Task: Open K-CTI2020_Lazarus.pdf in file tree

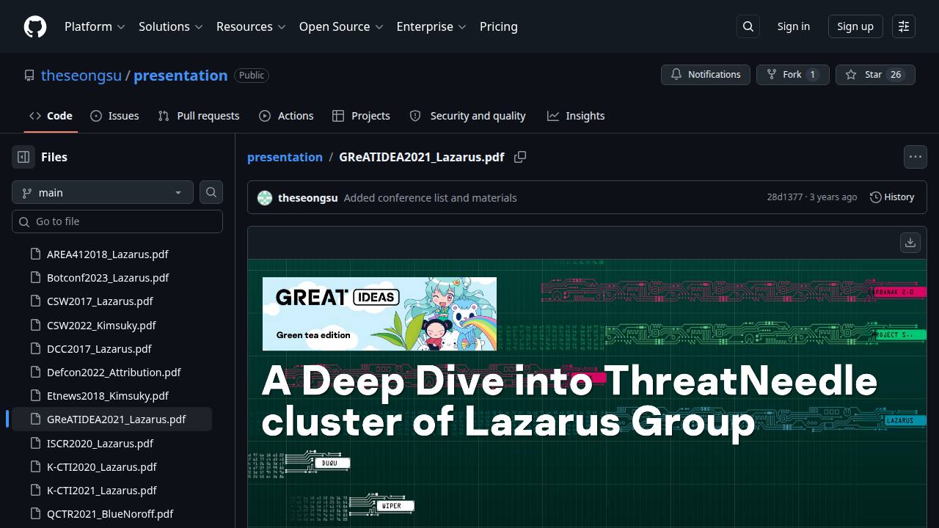Action: coord(102,466)
